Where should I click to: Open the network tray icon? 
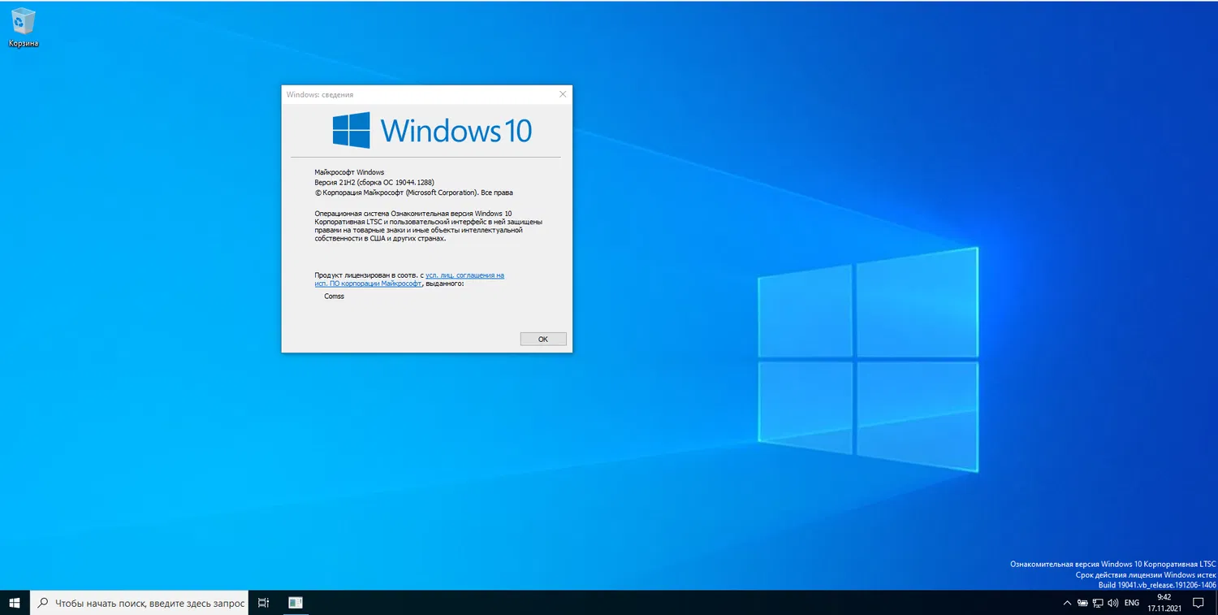pyautogui.click(x=1098, y=603)
